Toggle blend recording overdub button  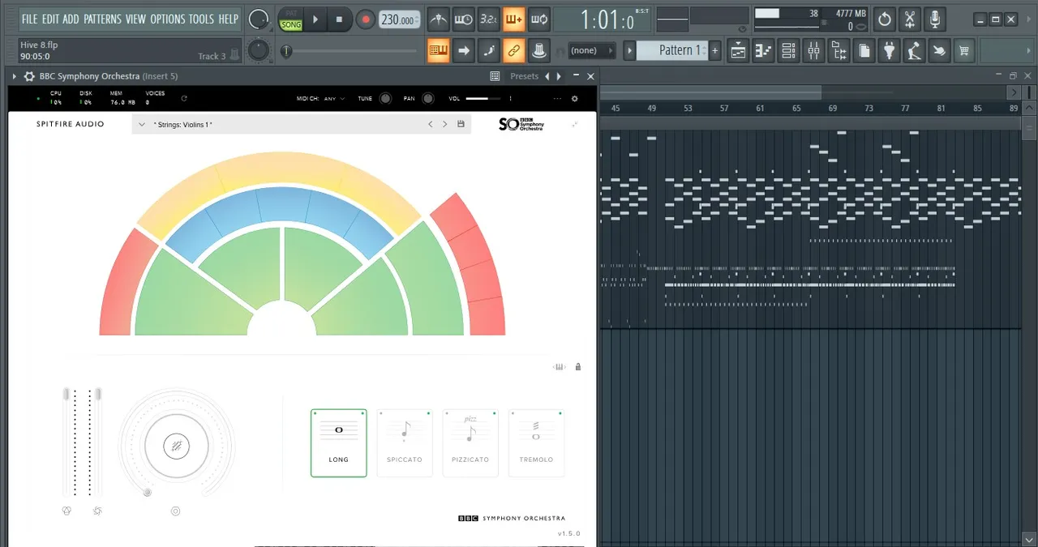tap(513, 19)
